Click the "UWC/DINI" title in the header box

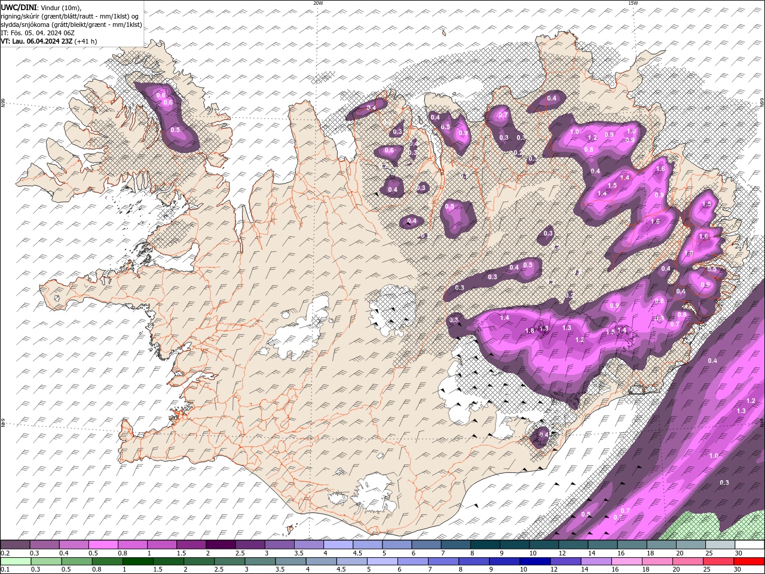(x=18, y=7)
